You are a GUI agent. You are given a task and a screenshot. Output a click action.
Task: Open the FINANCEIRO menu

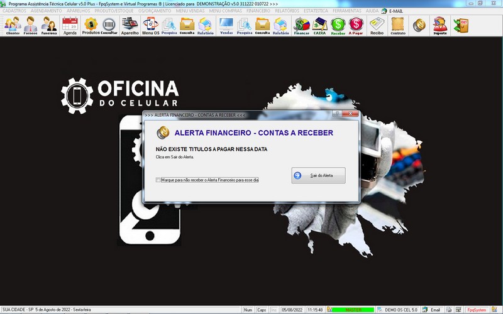[x=258, y=11]
